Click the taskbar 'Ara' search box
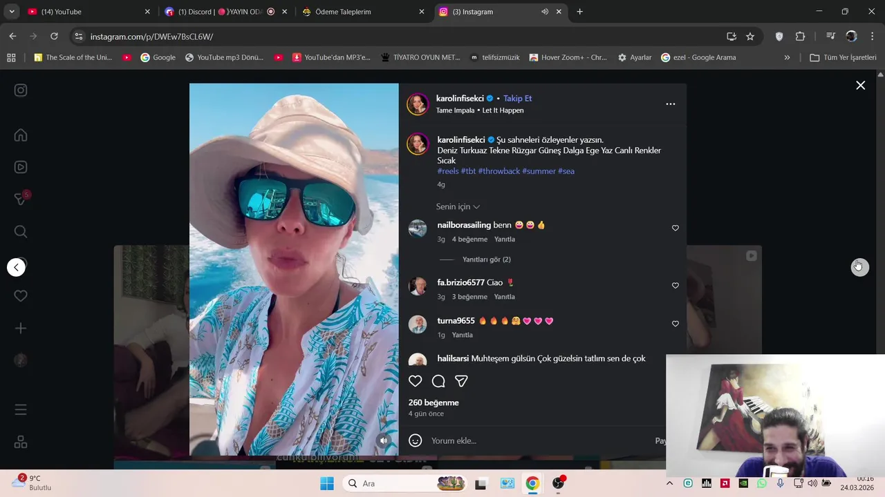The image size is (885, 497). [405, 483]
